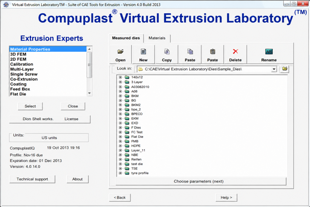Click the red X Delete icon
Screen dimensions: 310x207
pos(235,51)
